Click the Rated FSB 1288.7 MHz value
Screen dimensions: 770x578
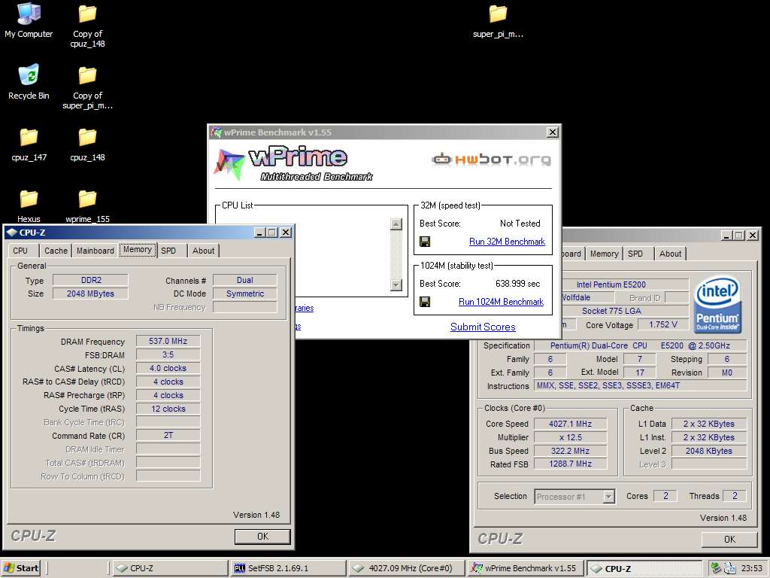tap(570, 464)
